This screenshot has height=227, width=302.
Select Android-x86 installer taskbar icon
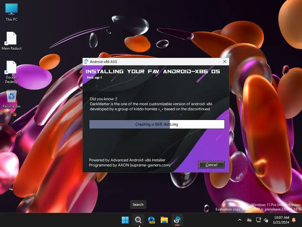coord(177,220)
